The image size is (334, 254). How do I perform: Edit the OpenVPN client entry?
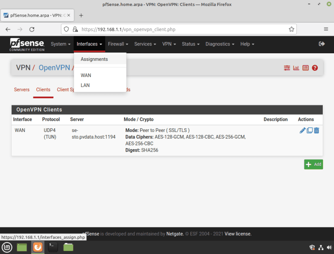303,131
